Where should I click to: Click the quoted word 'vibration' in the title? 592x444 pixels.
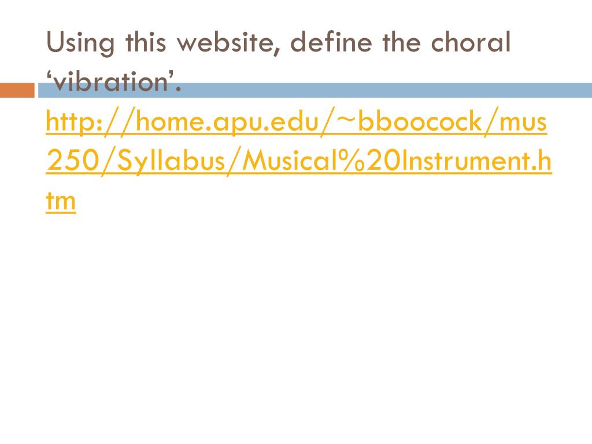[110, 81]
